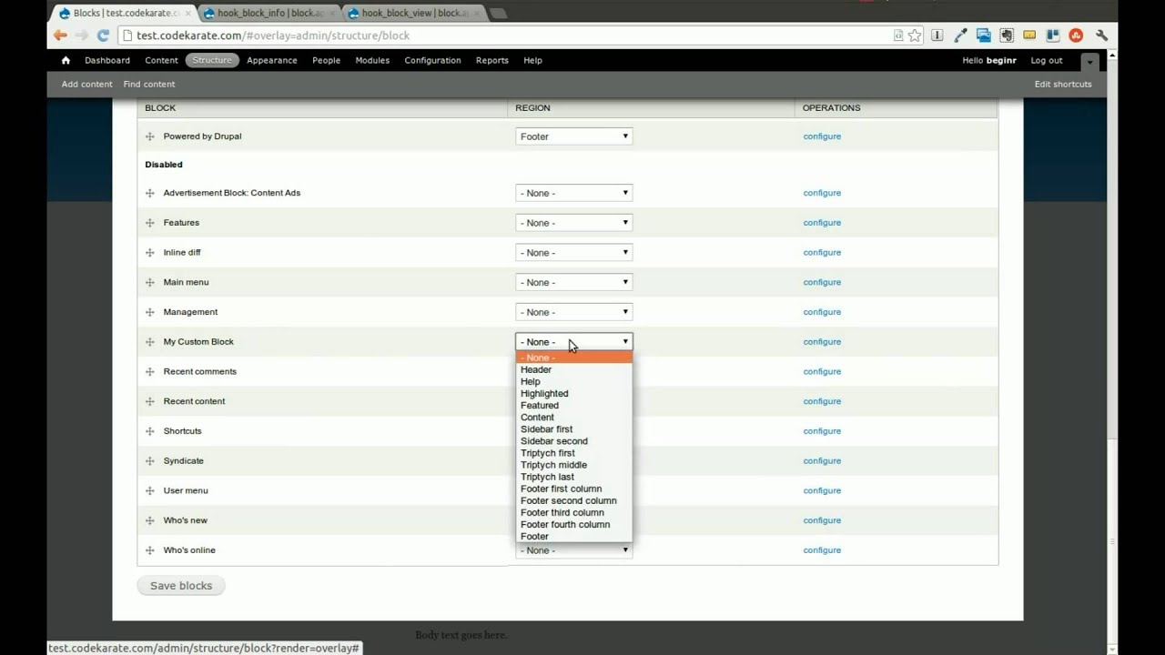1165x655 pixels.
Task: Select Sidebar second region option
Action: 573,440
